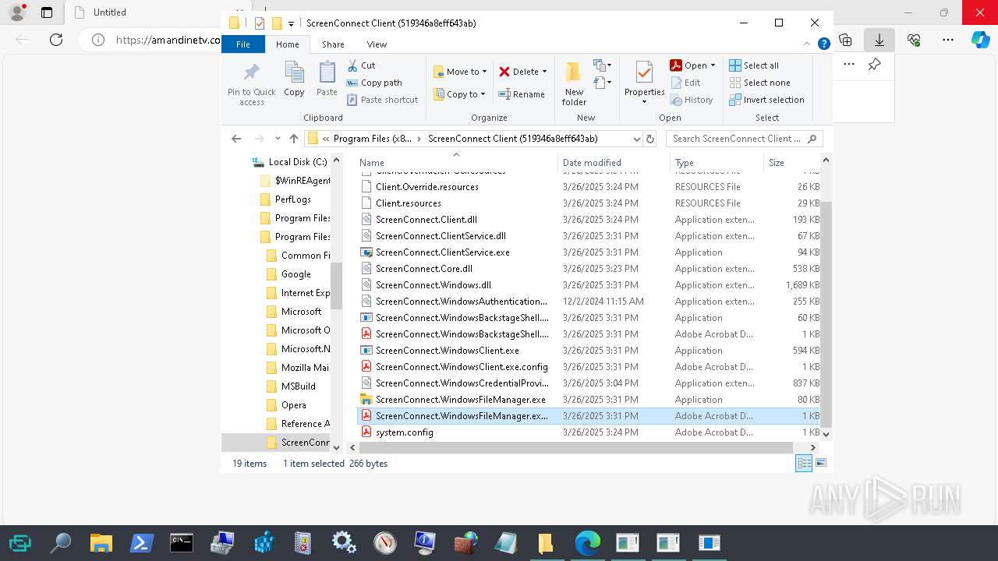
Task: Customize Quick Access Toolbar dropdown
Action: pos(291,23)
